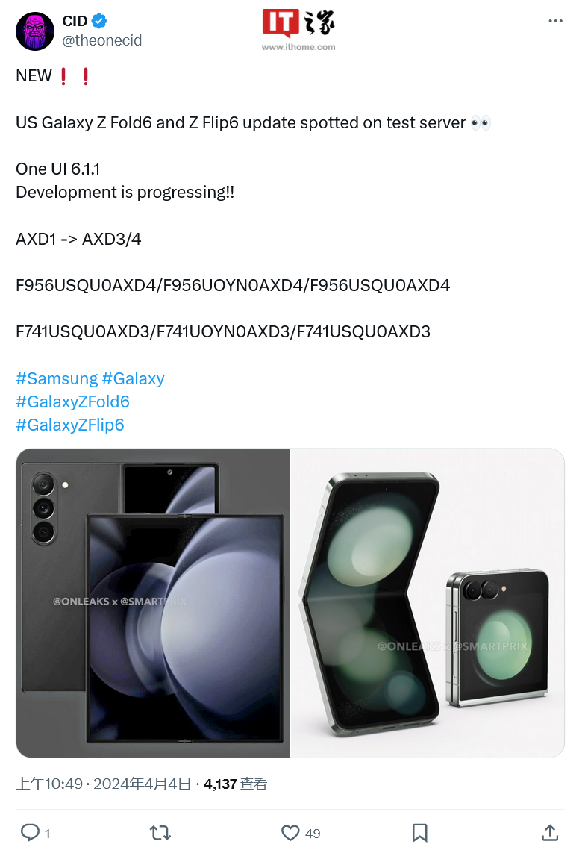
Task: Open the #Galaxy hashtag
Action: coord(133,378)
